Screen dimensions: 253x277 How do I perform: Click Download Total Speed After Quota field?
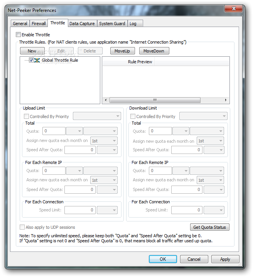[x=187, y=150]
